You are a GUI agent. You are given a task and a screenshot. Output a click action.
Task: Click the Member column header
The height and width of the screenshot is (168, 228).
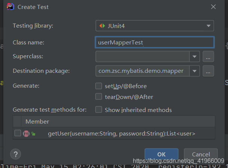pos(37,121)
